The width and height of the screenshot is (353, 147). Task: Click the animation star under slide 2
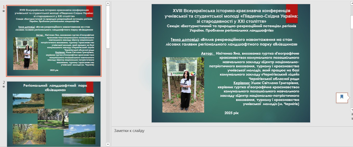(4, 87)
